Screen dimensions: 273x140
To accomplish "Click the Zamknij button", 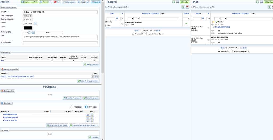I will click(x=96, y=2).
